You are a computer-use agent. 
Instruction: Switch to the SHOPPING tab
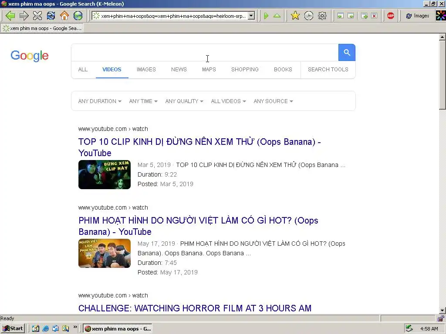[245, 70]
